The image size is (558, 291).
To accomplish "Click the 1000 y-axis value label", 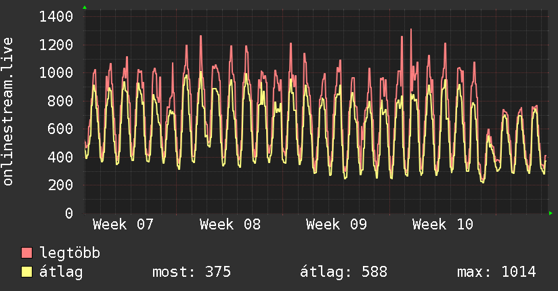I will point(56,73).
